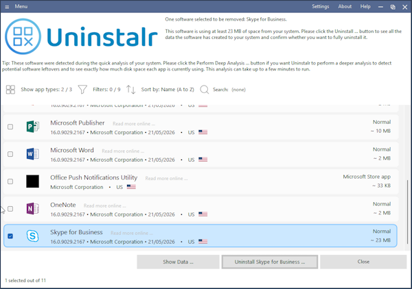The width and height of the screenshot is (412, 289).
Task: Click the Search: (none) field
Action: pos(229,90)
